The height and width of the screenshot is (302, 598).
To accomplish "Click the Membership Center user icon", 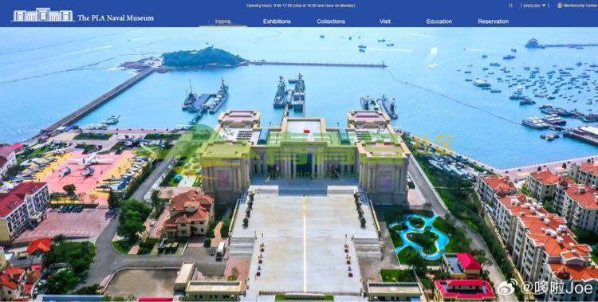I will click(560, 6).
